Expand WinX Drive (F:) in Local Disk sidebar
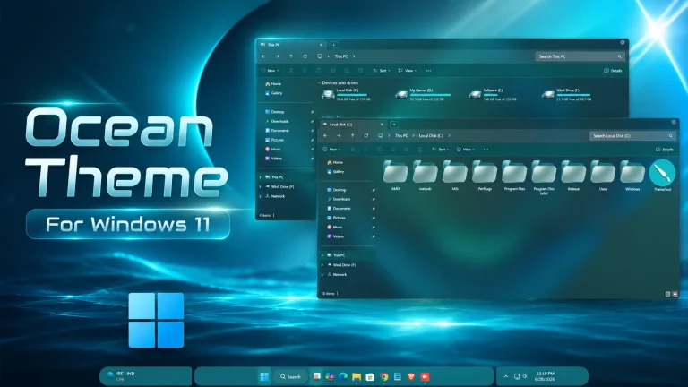The height and width of the screenshot is (387, 688). click(x=322, y=265)
